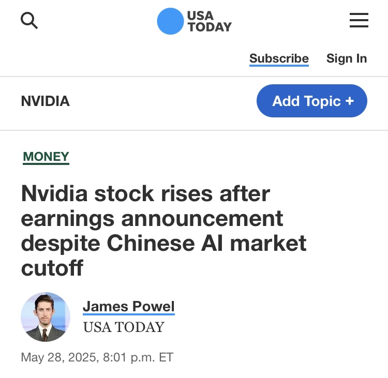Select the NVIDIA topic label

[45, 101]
